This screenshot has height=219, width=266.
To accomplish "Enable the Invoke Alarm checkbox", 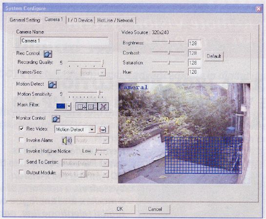I will 21,140.
